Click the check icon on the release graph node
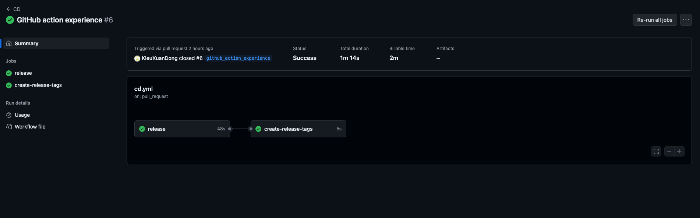The height and width of the screenshot is (218, 700). pyautogui.click(x=142, y=129)
